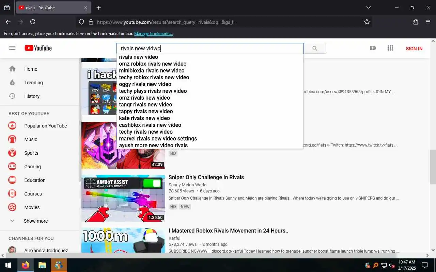Select suggestion "omz roblox rivals new video"
Image resolution: width=436 pixels, height=272 pixels.
[x=210, y=64]
